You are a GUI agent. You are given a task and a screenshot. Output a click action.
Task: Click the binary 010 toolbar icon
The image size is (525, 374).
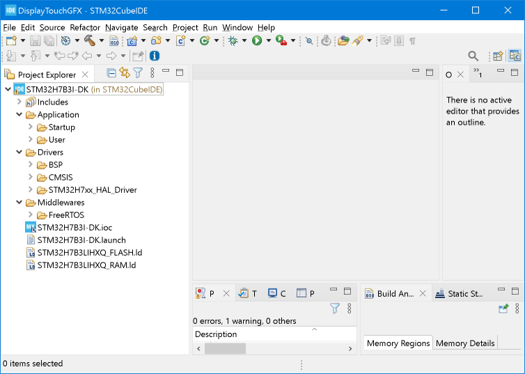(114, 41)
